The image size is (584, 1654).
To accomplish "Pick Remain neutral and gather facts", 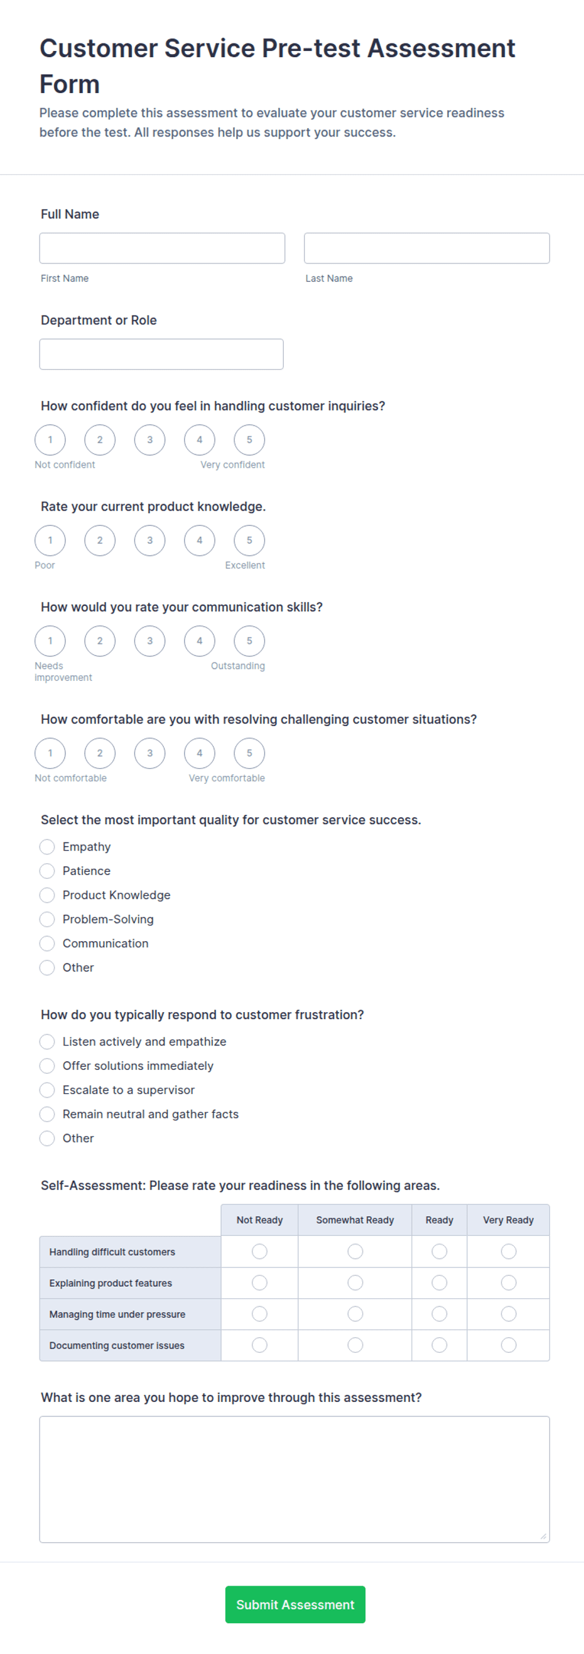I will click(x=47, y=1113).
